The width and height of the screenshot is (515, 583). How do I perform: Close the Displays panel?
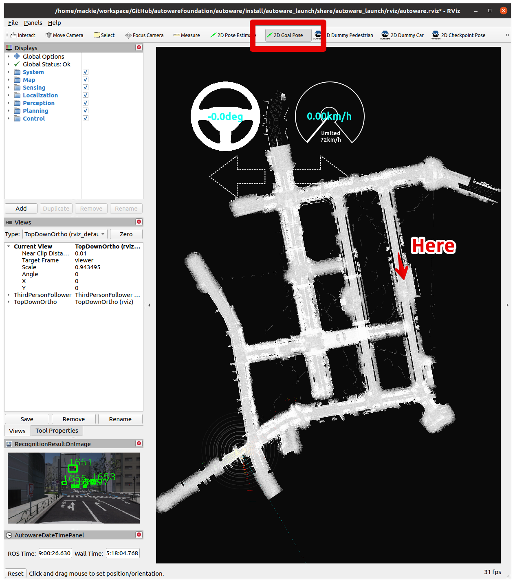(139, 48)
